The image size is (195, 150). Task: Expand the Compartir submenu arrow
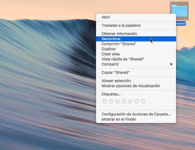pos(172,64)
